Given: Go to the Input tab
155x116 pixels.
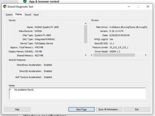Looking at the screenshot, I should 36,15.
